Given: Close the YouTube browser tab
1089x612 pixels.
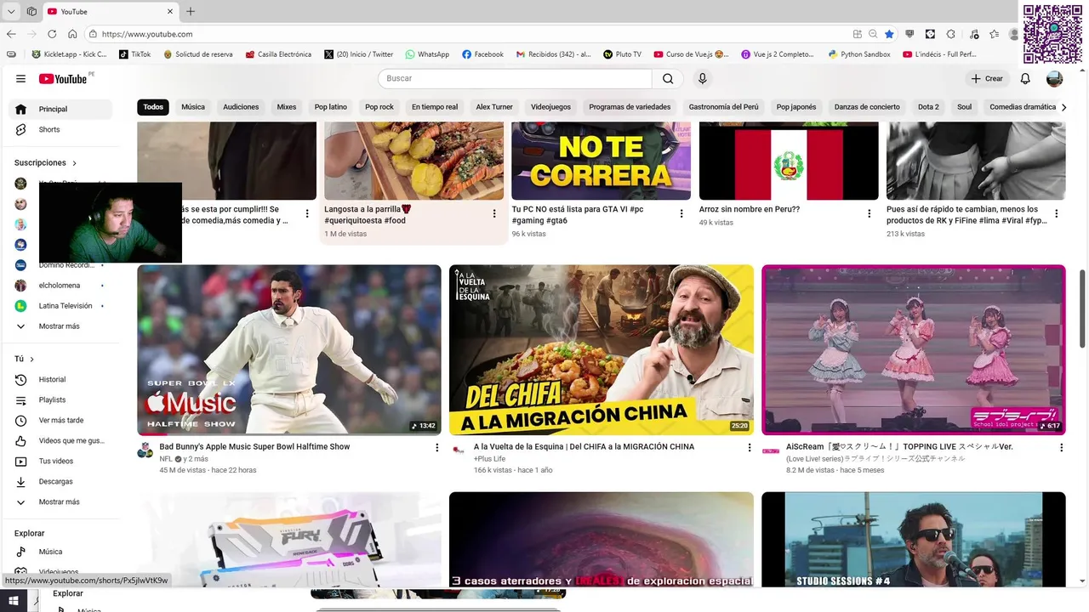Looking at the screenshot, I should (170, 11).
